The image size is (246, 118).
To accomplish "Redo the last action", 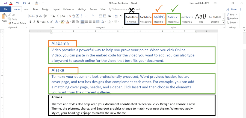I will tap(24, 3).
